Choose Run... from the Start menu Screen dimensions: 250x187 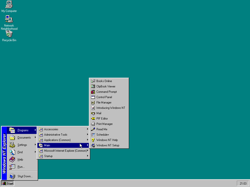pyautogui.click(x=21, y=167)
